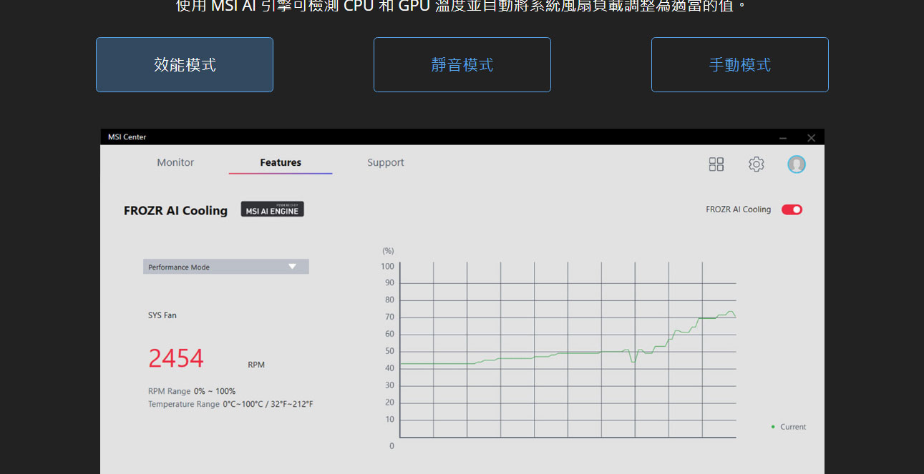Select the 效能模式 button
This screenshot has width=924, height=474.
tap(185, 64)
